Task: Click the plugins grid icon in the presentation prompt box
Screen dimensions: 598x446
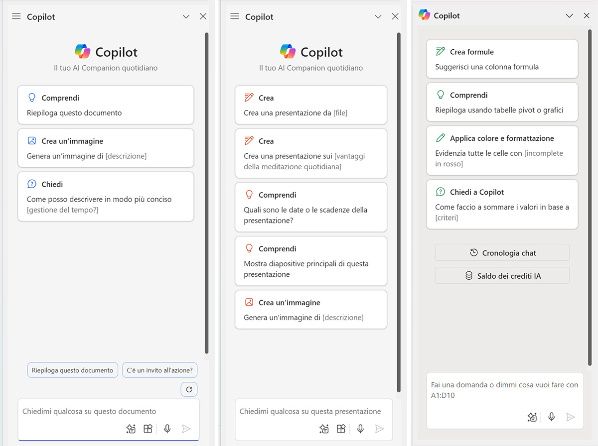Action: point(341,429)
